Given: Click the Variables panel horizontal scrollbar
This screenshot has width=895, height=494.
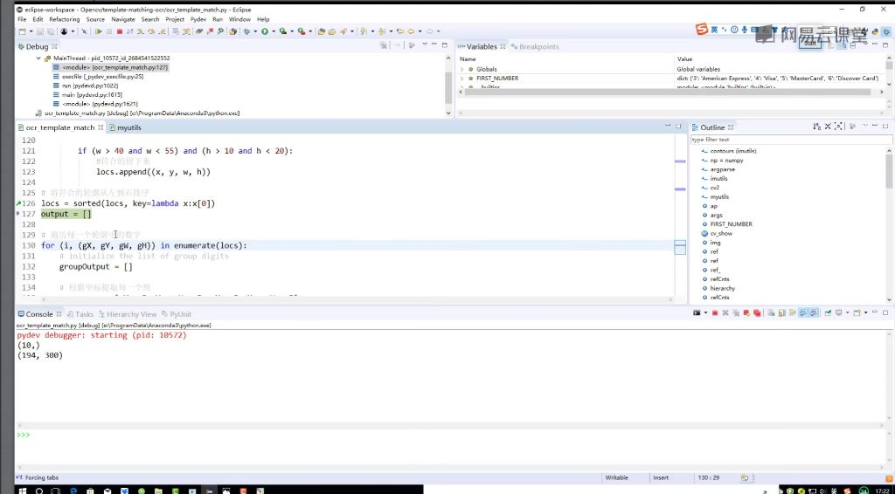Looking at the screenshot, I should click(668, 92).
